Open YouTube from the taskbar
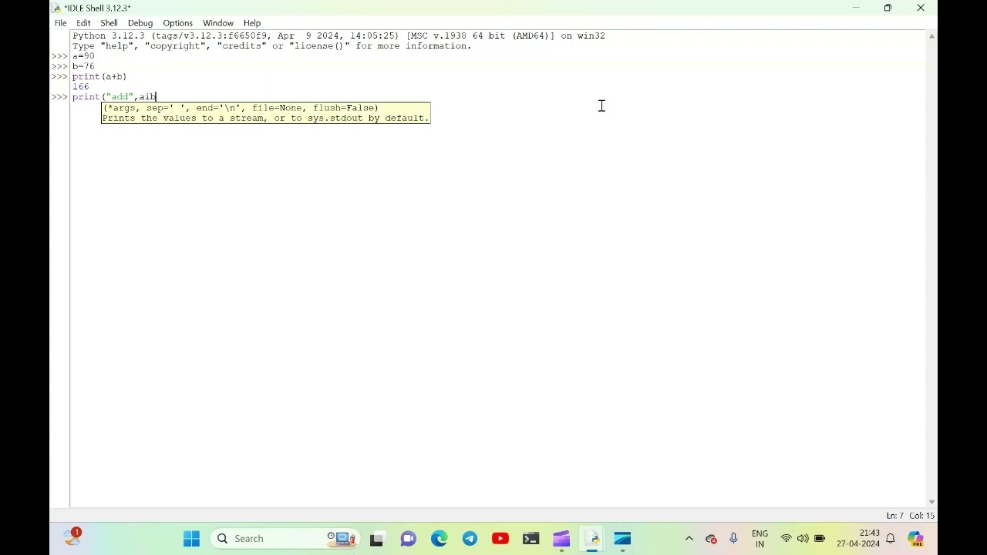 (x=500, y=539)
